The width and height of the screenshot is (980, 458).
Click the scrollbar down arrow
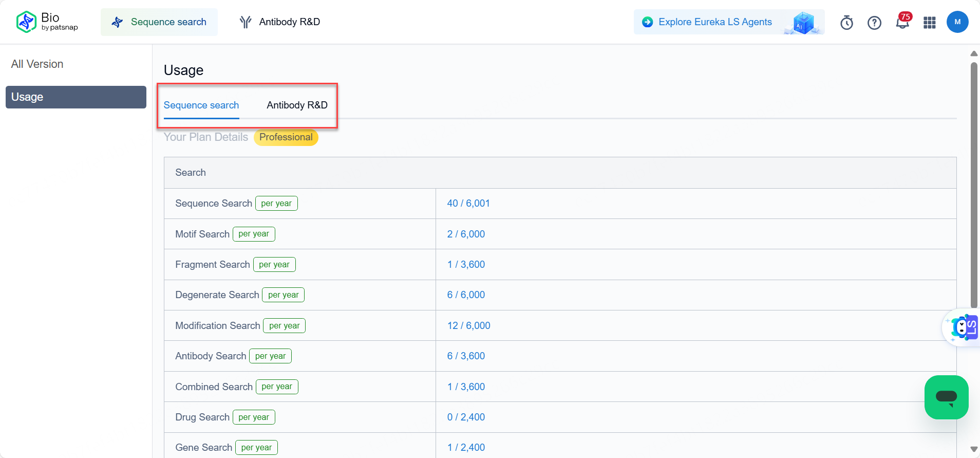pos(974,449)
